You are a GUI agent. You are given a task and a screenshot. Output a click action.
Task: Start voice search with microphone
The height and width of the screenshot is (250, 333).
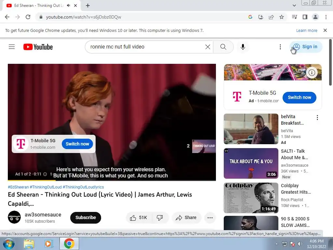[243, 47]
